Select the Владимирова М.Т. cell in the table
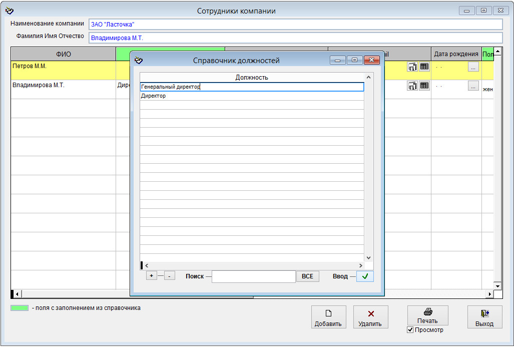The height and width of the screenshot is (347, 514). 63,89
